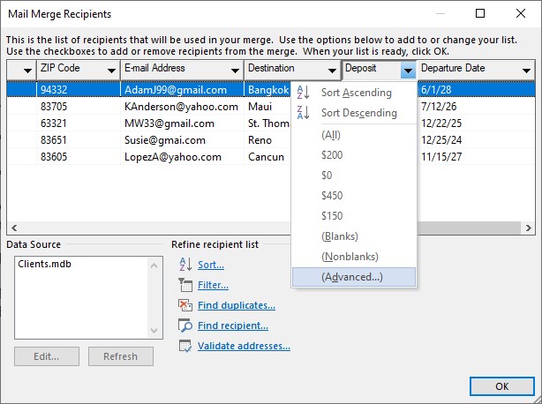Click the Filter funnel icon
This screenshot has width=542, height=404.
pyautogui.click(x=185, y=285)
